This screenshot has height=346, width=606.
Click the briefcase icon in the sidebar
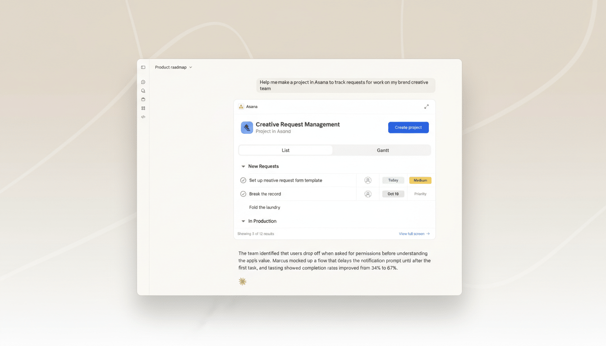(143, 99)
